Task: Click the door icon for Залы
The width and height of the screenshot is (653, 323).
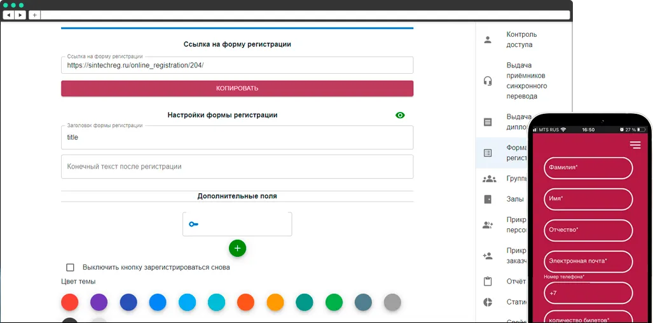Action: click(488, 199)
